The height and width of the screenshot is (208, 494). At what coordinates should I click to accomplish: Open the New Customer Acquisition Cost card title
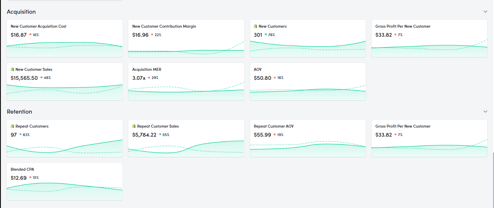point(39,26)
